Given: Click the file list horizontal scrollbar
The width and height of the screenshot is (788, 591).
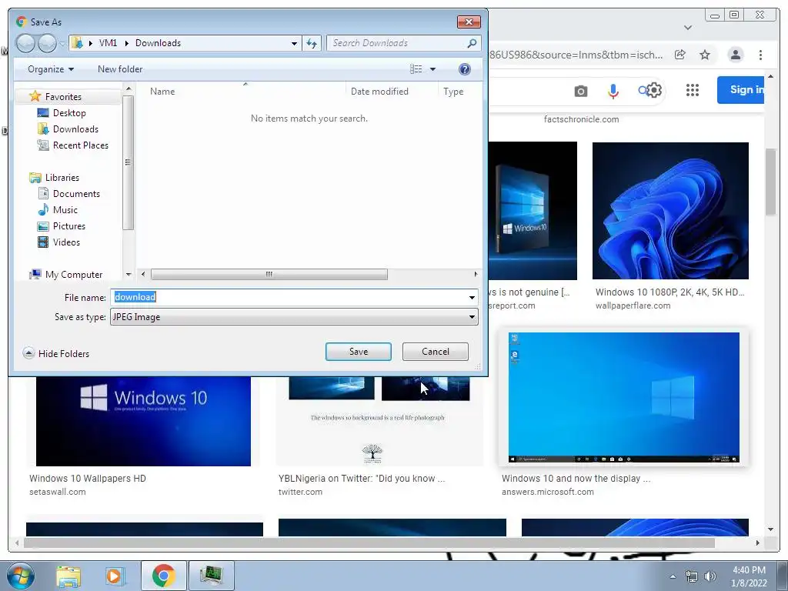Looking at the screenshot, I should [269, 275].
